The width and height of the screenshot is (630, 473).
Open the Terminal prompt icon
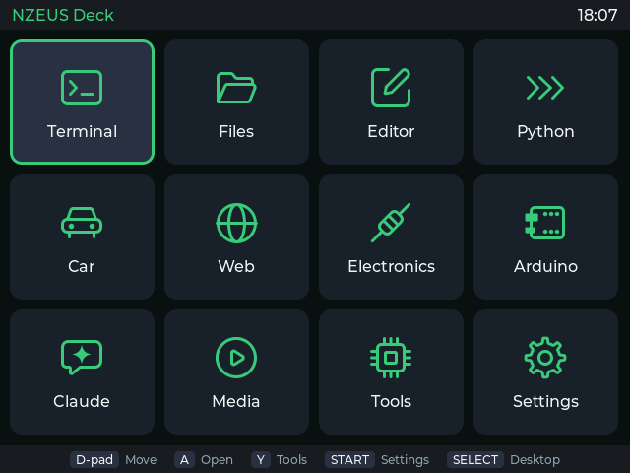point(82,88)
